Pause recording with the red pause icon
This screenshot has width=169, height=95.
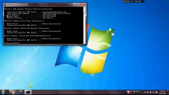(128, 92)
